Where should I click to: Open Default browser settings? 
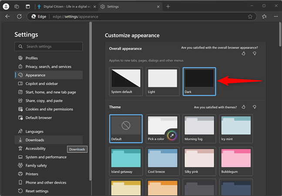[49, 118]
